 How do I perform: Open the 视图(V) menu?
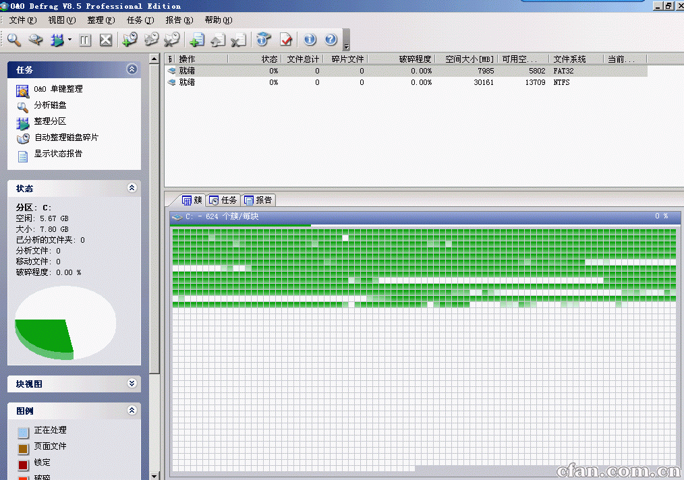[62, 20]
